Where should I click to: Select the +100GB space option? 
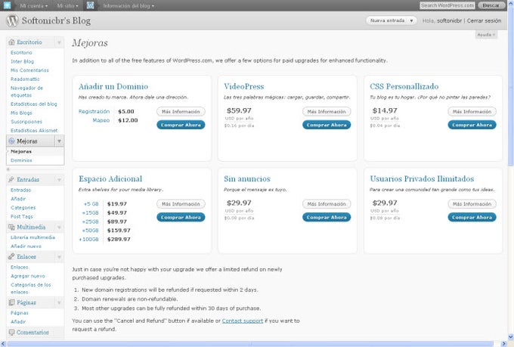coord(88,240)
